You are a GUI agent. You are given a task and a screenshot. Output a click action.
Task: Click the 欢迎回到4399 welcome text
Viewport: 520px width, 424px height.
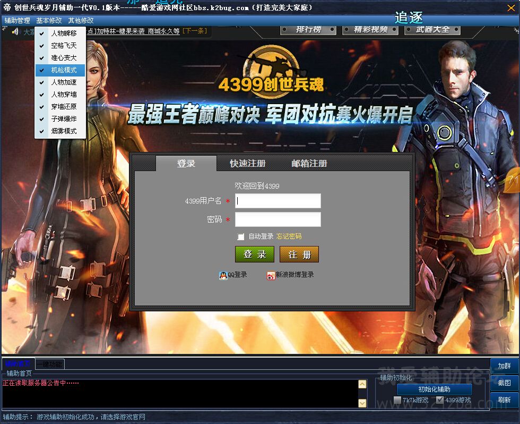[x=257, y=186]
